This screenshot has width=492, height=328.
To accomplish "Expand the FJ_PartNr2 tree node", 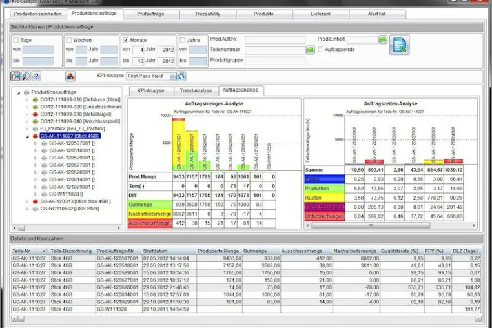I will pyautogui.click(x=26, y=128).
